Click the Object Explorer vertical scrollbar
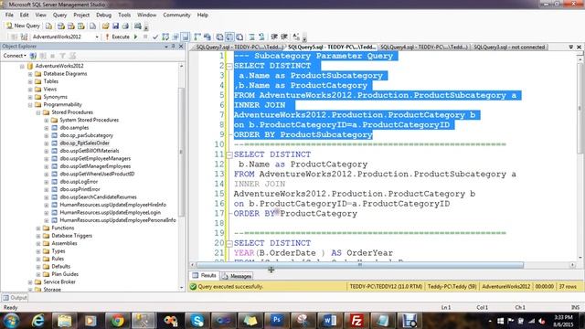The width and height of the screenshot is (585, 329). (x=182, y=153)
